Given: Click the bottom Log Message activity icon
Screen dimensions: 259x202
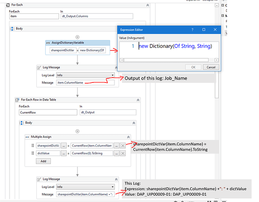Looking at the screenshot, I should (39, 179).
